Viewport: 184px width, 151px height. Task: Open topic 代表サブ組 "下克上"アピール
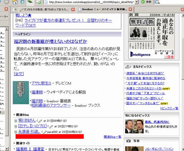(146, 93)
